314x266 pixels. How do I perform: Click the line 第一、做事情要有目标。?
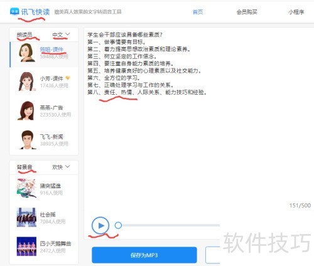(x=117, y=42)
